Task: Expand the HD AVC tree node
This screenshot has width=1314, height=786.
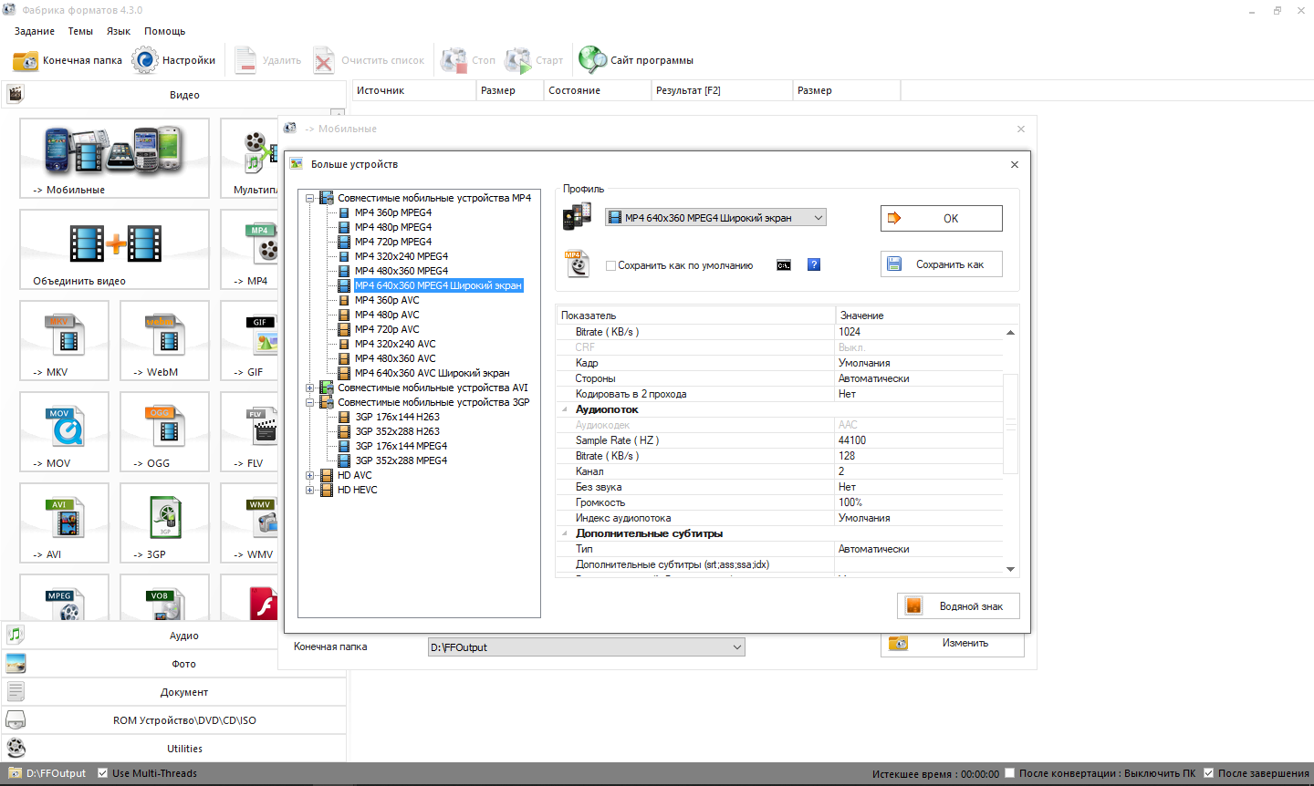Action: [310, 475]
